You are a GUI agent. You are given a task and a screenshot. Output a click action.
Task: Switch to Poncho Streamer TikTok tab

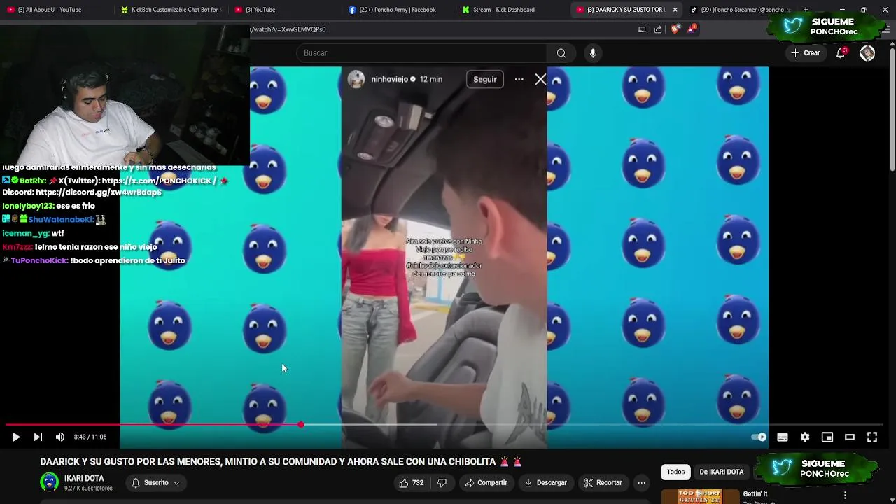tap(741, 10)
